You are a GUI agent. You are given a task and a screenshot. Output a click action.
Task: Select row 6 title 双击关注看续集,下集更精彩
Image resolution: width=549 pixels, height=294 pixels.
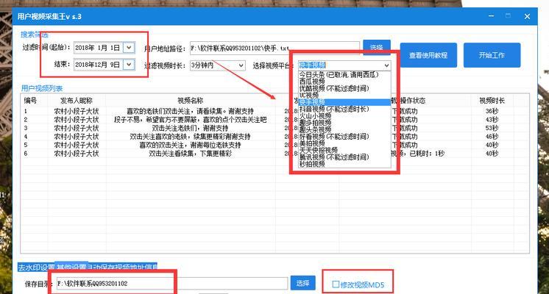pyautogui.click(x=190, y=153)
